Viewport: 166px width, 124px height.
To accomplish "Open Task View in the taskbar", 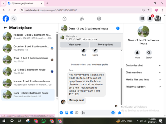I will coord(19,121).
